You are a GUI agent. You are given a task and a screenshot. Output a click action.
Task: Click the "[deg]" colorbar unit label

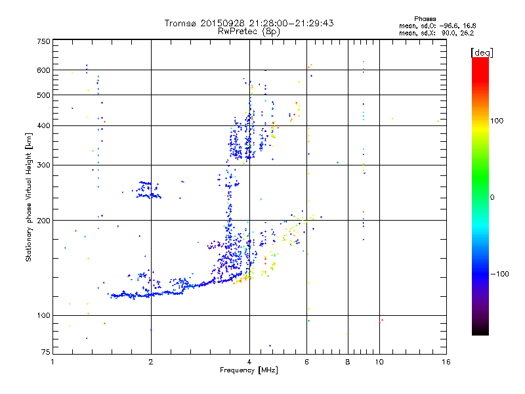482,53
